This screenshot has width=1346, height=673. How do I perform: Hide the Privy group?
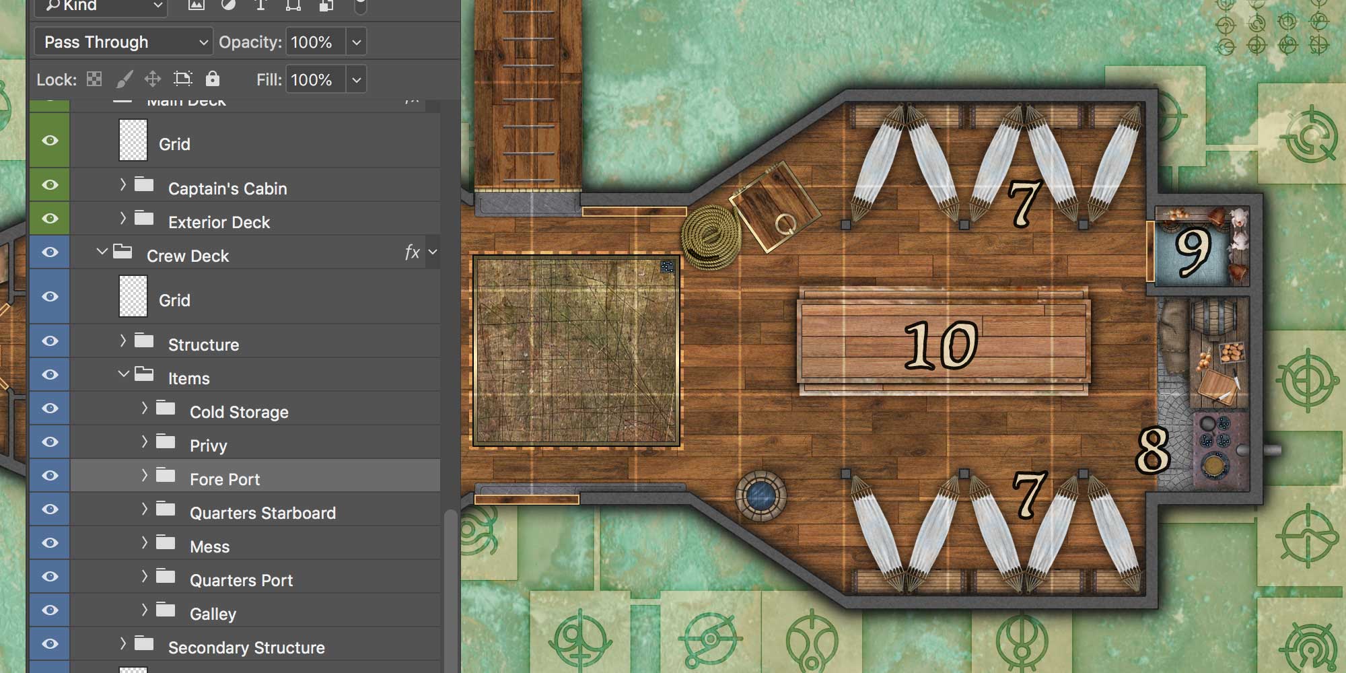coord(50,442)
